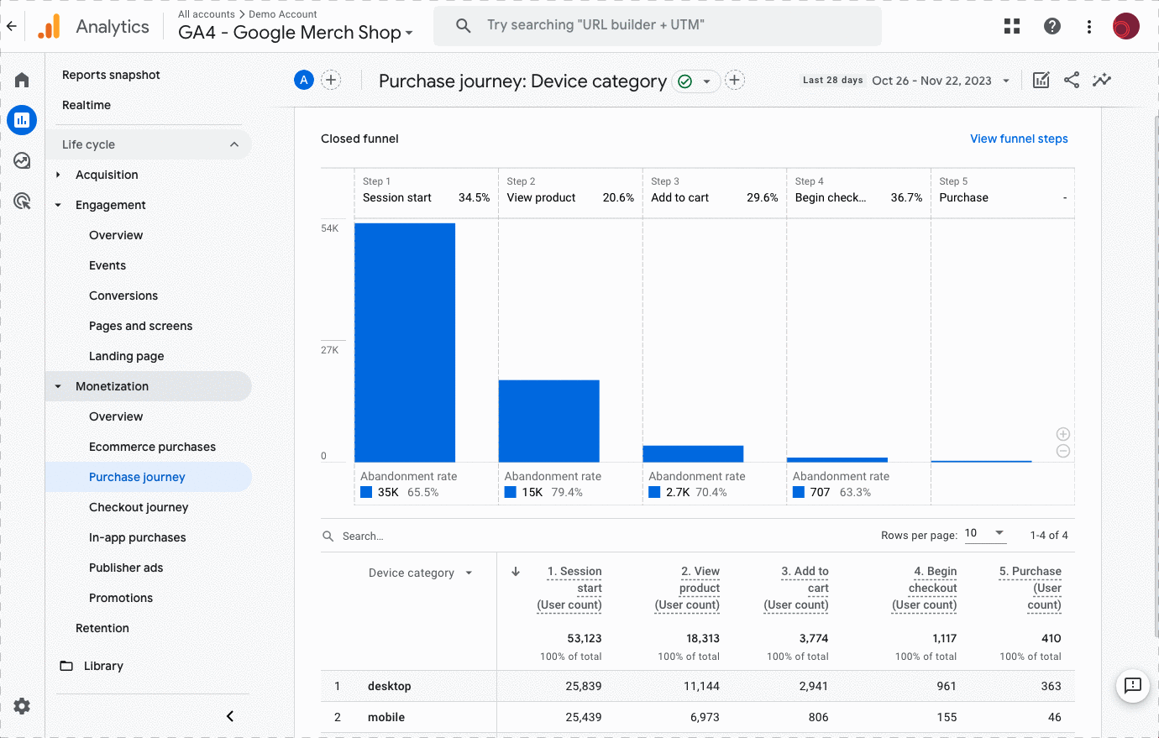Open the Explore icon in left rail

22,160
